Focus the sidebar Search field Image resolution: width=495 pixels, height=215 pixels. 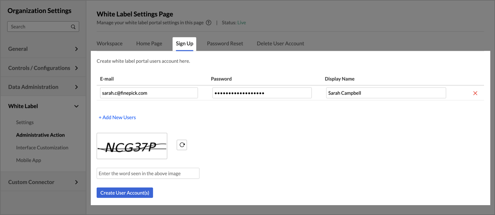click(x=43, y=26)
